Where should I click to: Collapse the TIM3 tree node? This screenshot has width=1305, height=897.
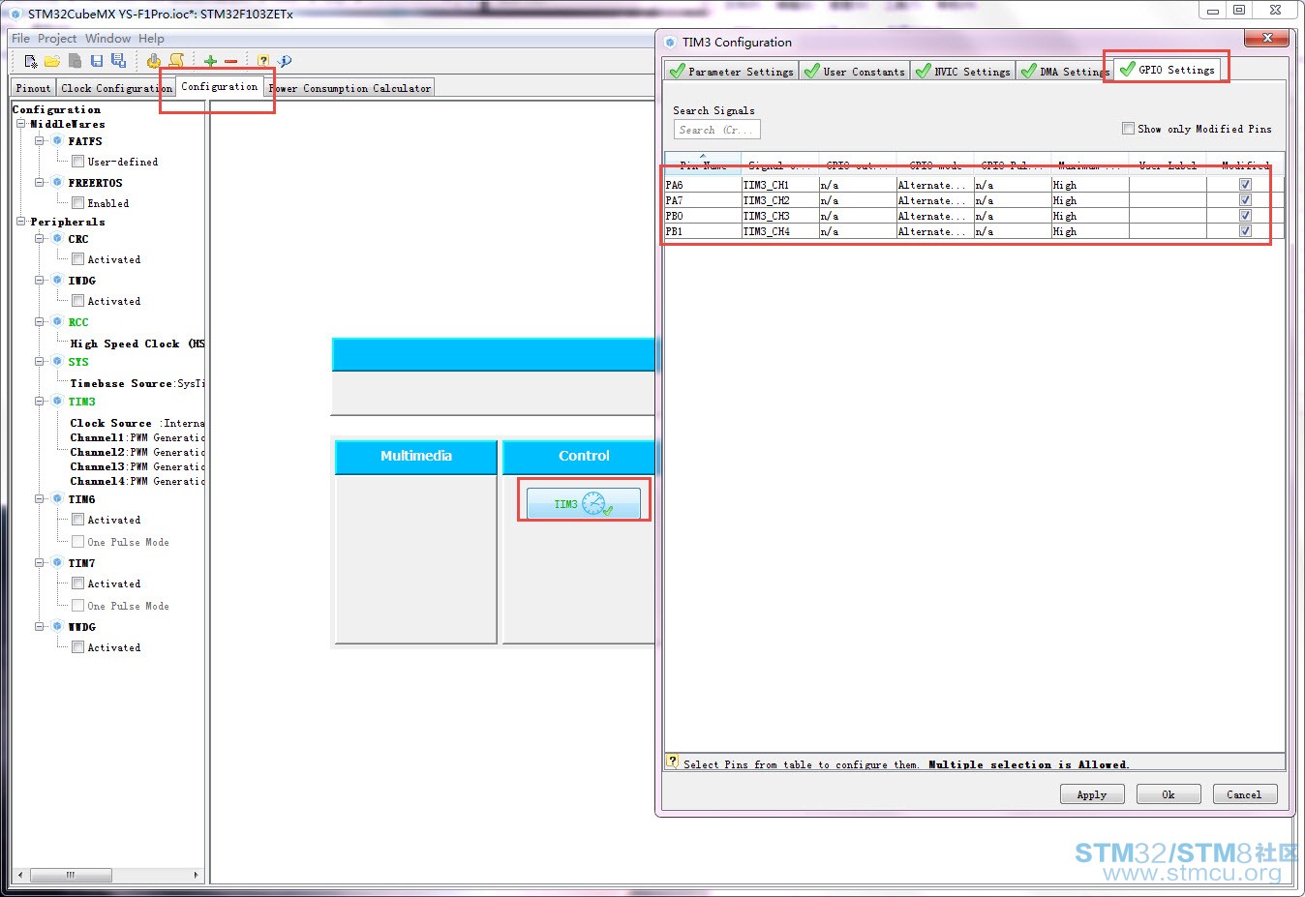point(40,401)
